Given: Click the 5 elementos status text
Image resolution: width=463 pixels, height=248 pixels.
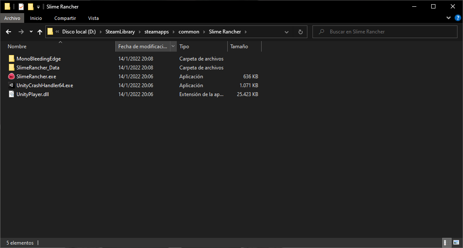Looking at the screenshot, I should (x=20, y=242).
